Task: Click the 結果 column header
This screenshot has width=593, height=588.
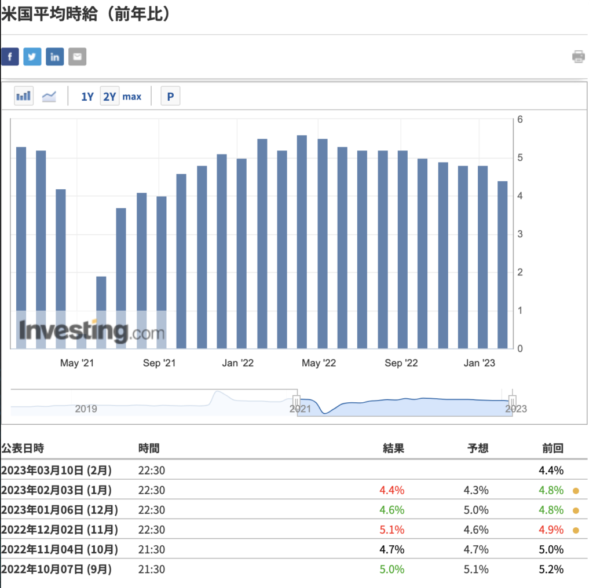Action: [394, 448]
